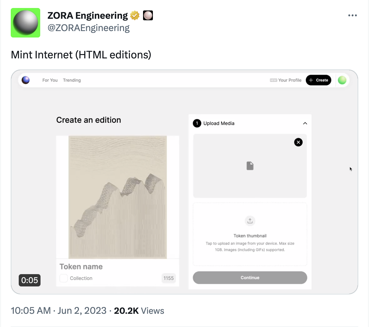
Task: Remove uploaded media with X icon
Action: tap(298, 142)
